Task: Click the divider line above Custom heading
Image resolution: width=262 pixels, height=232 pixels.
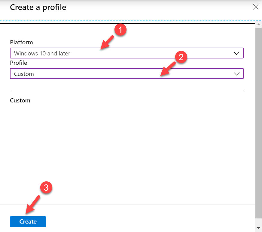Action: 127,90
